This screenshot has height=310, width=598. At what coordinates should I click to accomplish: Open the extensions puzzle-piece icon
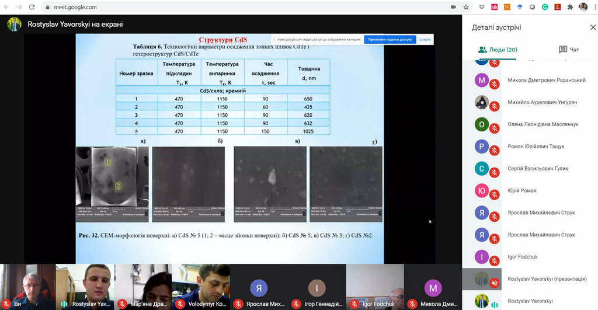570,7
